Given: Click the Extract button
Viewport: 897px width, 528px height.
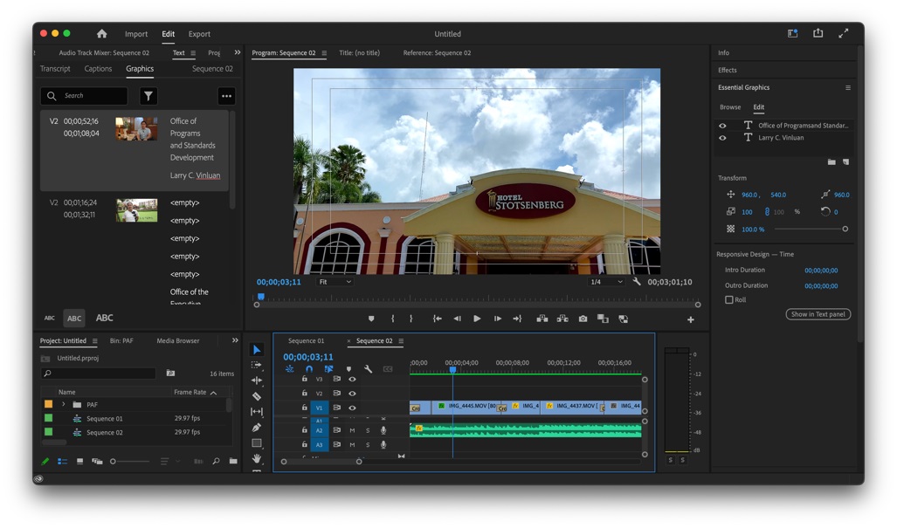Looking at the screenshot, I should tap(562, 319).
